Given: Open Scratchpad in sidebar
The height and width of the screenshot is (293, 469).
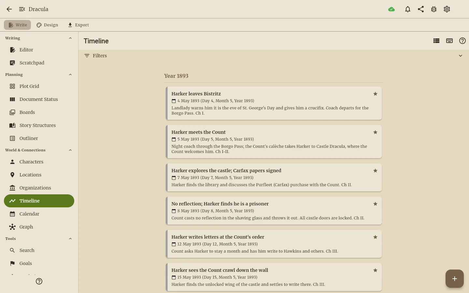Looking at the screenshot, I should click(x=39, y=63).
